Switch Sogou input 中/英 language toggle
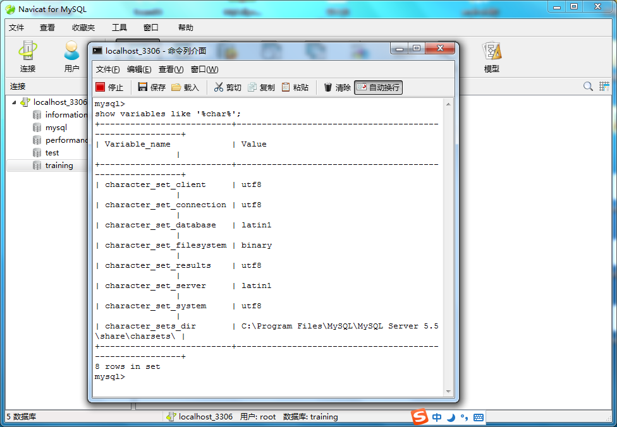The image size is (617, 427). point(436,417)
